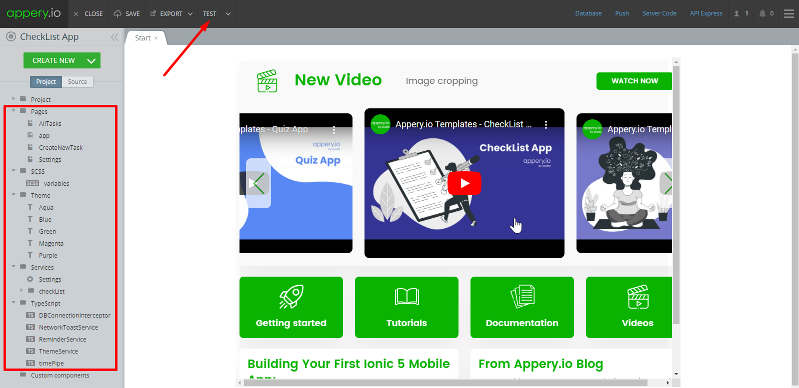Click the inner page vertical scrollbar
The height and width of the screenshot is (388, 799).
[x=676, y=195]
